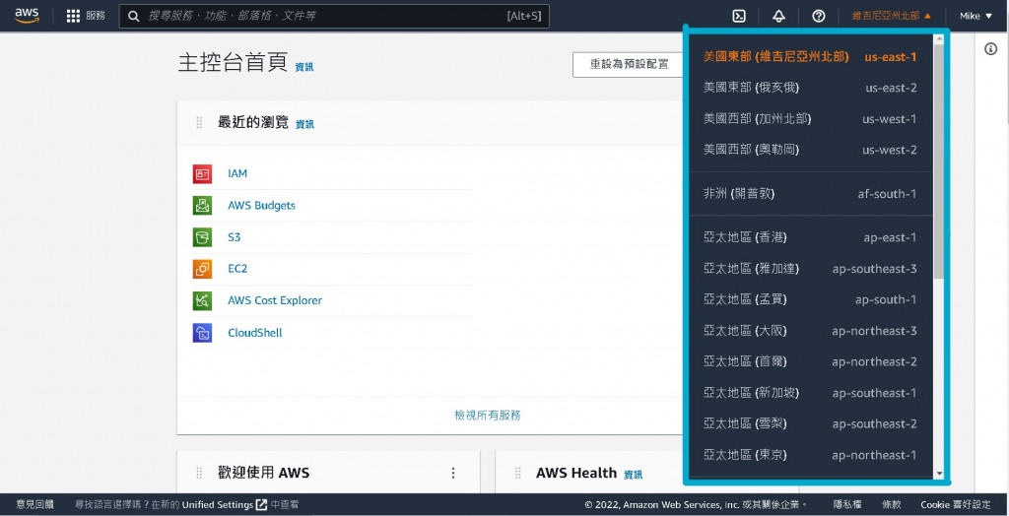This screenshot has width=1009, height=516.
Task: Click the region list scroll up arrow
Action: [x=939, y=38]
